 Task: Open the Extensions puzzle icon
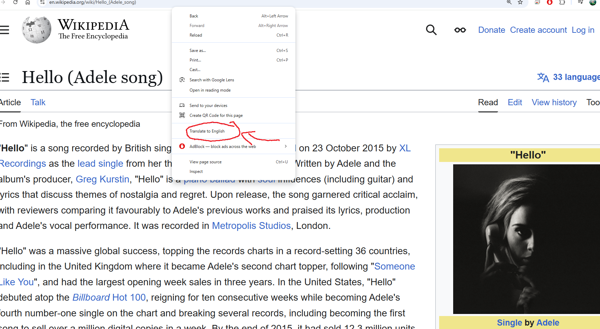pyautogui.click(x=562, y=2)
